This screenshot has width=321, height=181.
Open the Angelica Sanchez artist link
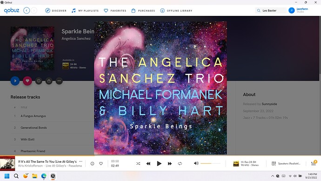click(76, 38)
